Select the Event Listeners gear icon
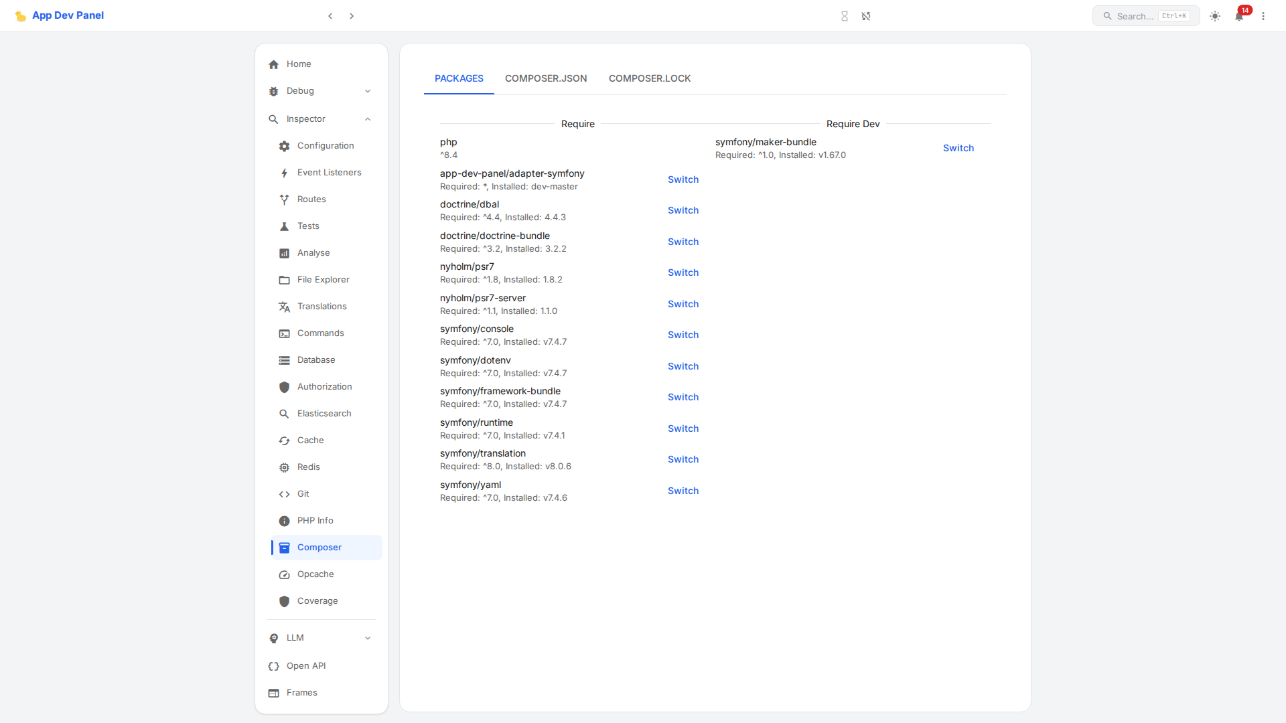This screenshot has width=1286, height=723. [285, 172]
